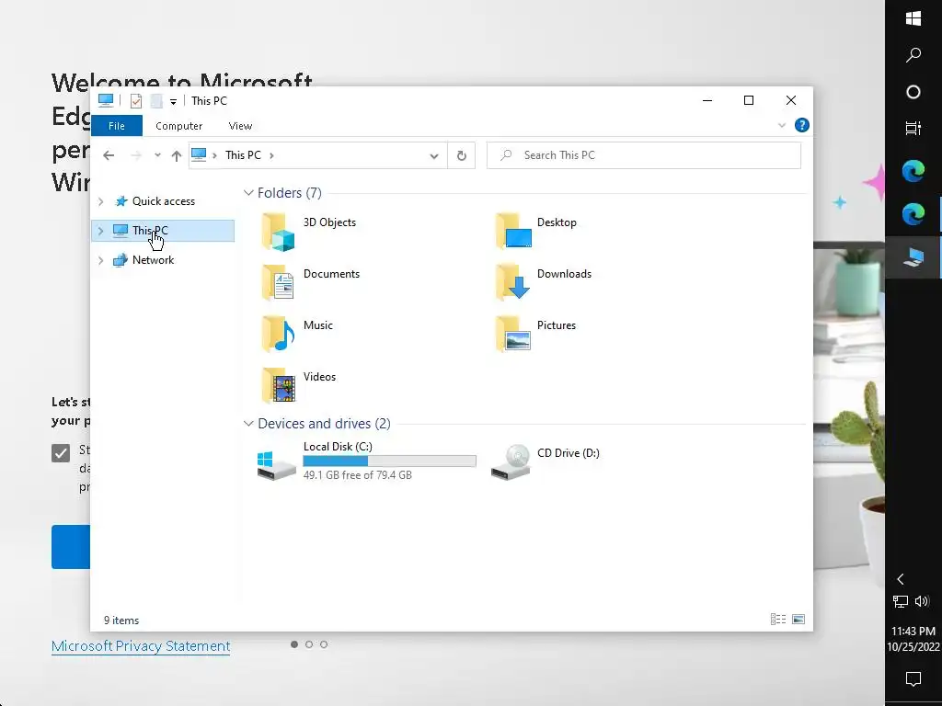This screenshot has height=706, width=942.
Task: Select the Pictures folder icon
Action: (x=513, y=334)
